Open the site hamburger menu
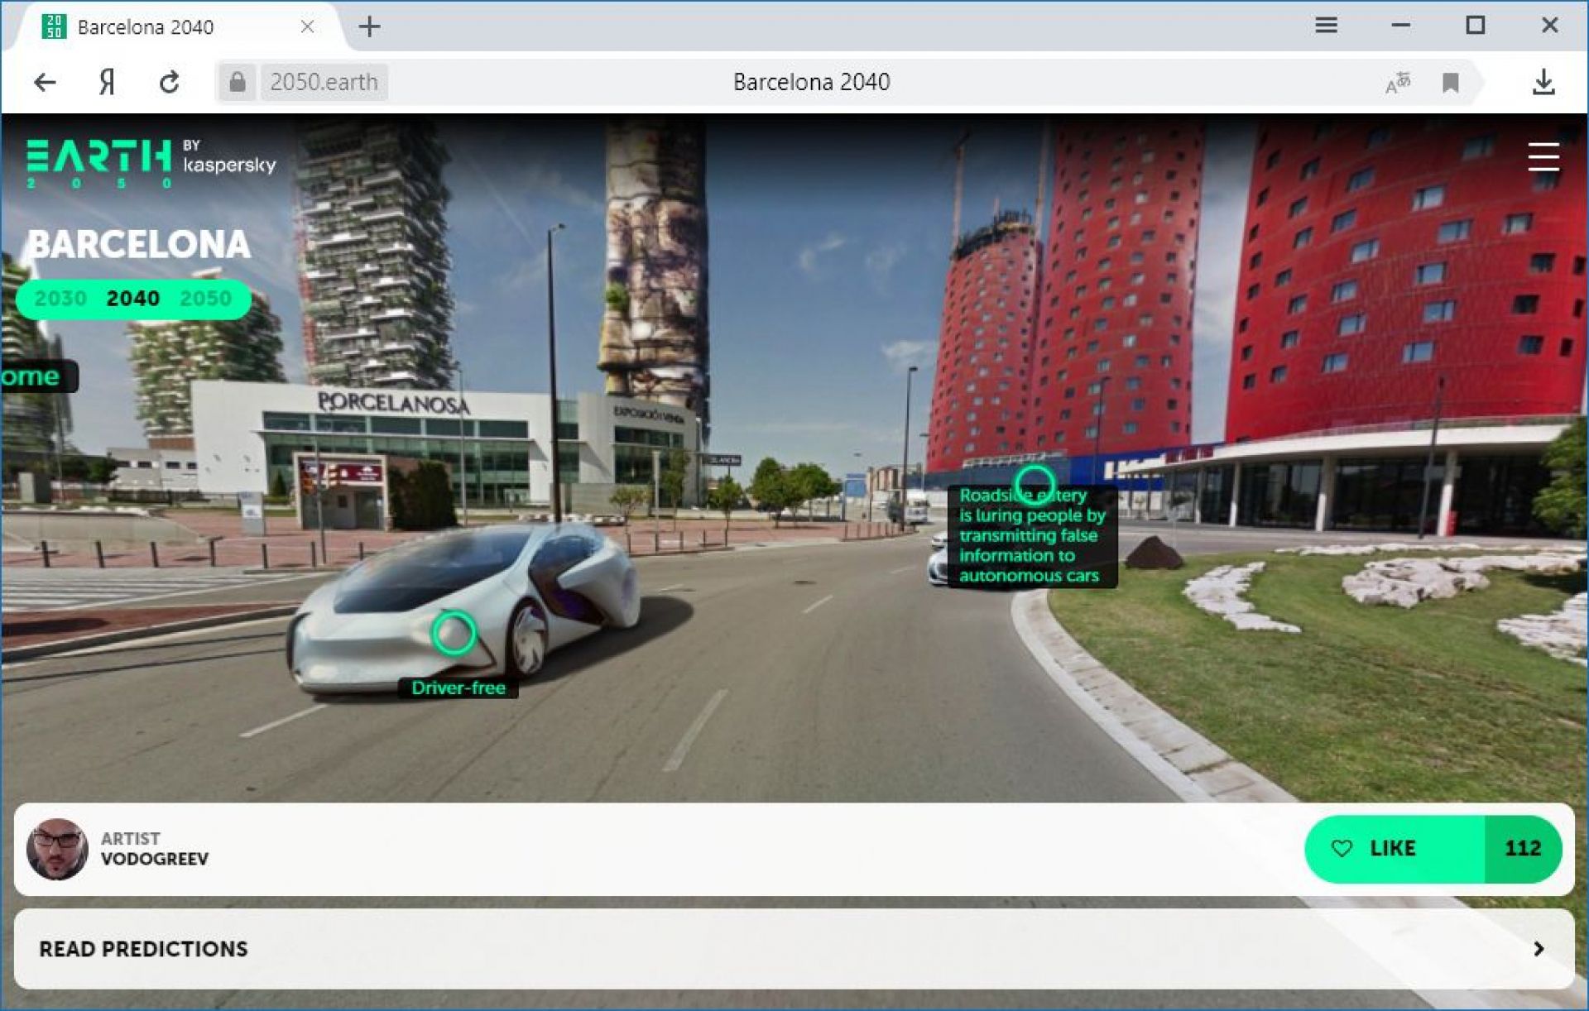This screenshot has height=1011, width=1589. [1543, 157]
